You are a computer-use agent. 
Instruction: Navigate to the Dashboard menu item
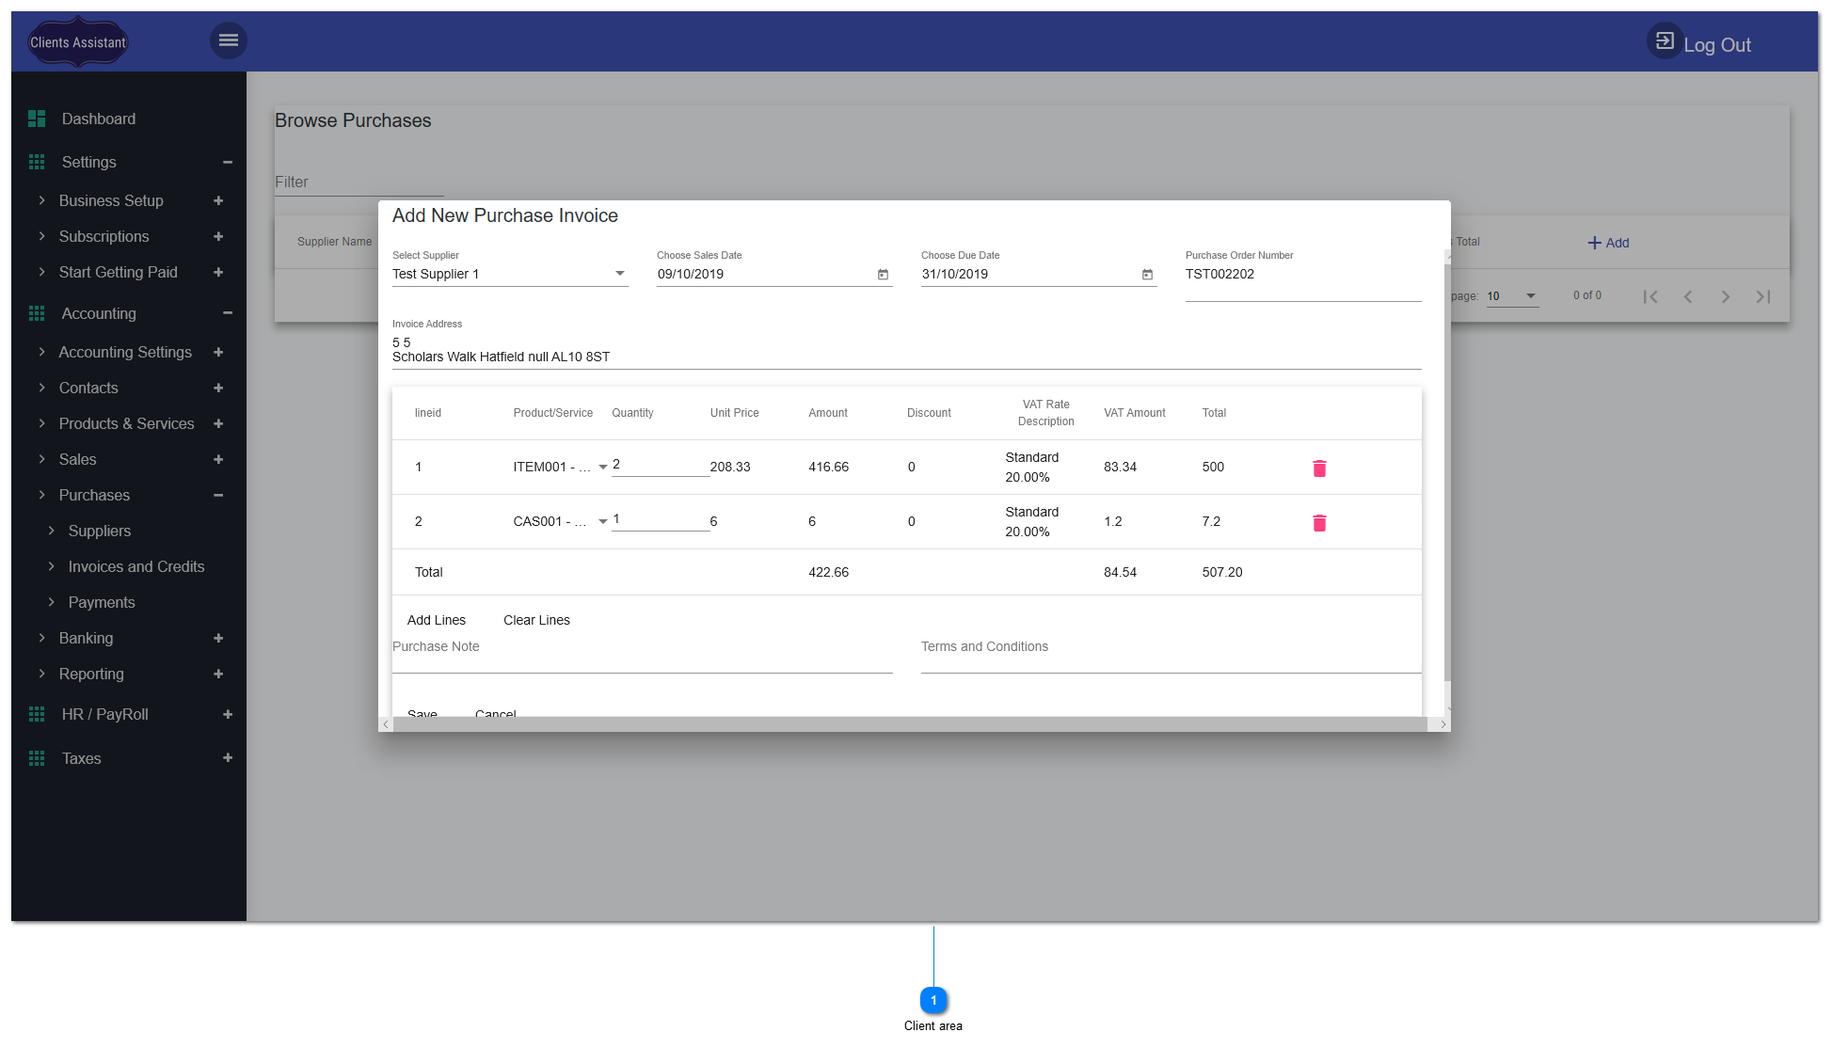[x=98, y=119]
